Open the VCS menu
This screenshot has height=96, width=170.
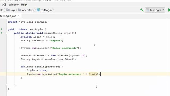coord(4,5)
